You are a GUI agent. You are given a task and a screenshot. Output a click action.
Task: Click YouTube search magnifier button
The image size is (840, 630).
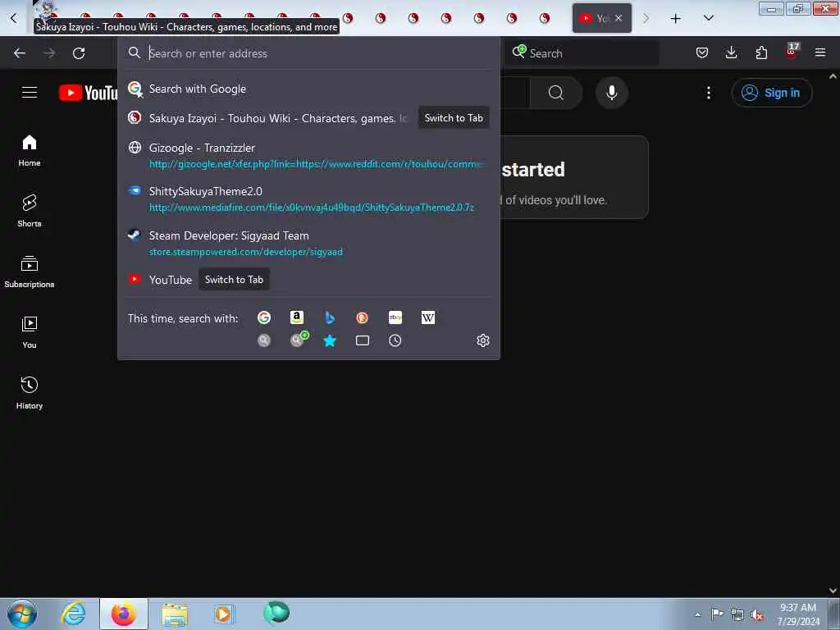coord(556,93)
